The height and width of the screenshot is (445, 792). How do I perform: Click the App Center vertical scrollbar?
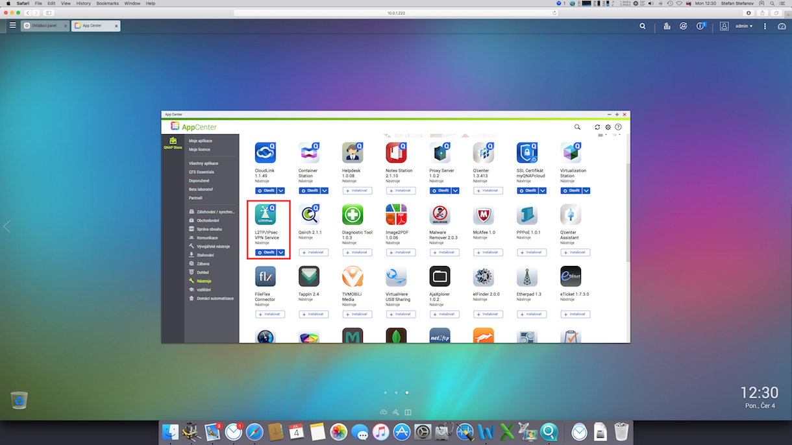(x=627, y=213)
